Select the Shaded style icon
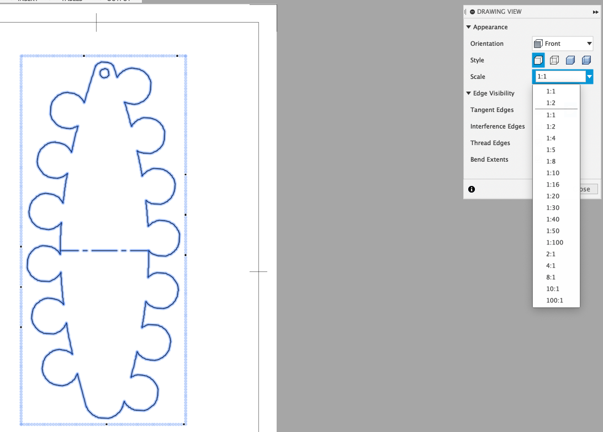 point(570,60)
